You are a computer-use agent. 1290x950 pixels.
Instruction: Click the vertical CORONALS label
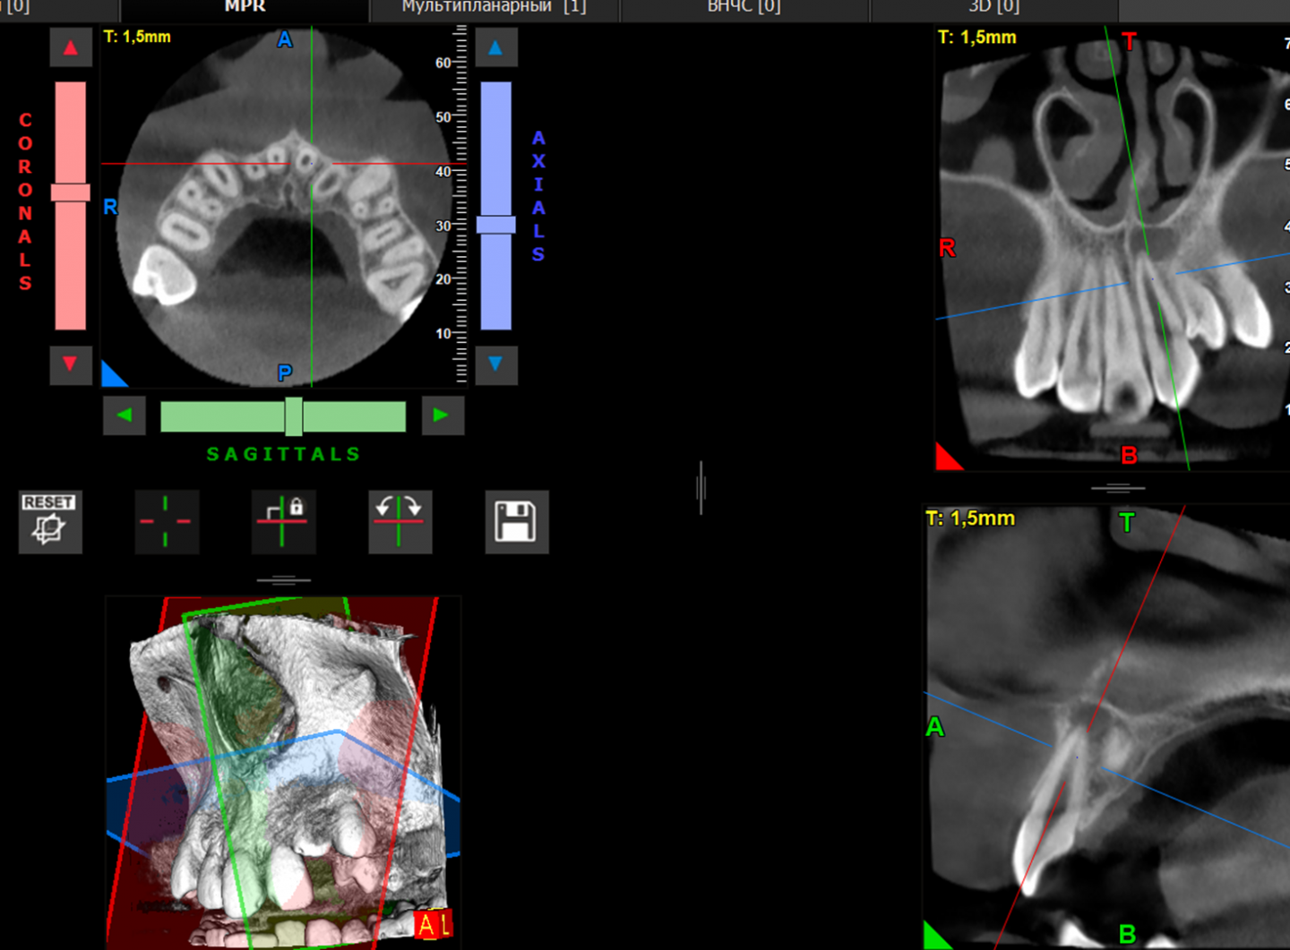click(x=25, y=201)
